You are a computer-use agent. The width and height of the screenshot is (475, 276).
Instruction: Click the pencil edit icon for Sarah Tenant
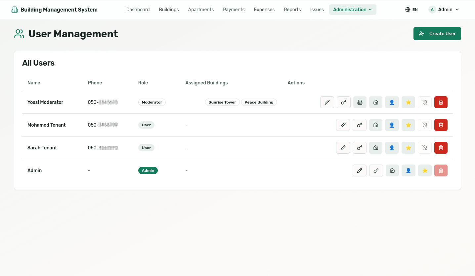343,148
